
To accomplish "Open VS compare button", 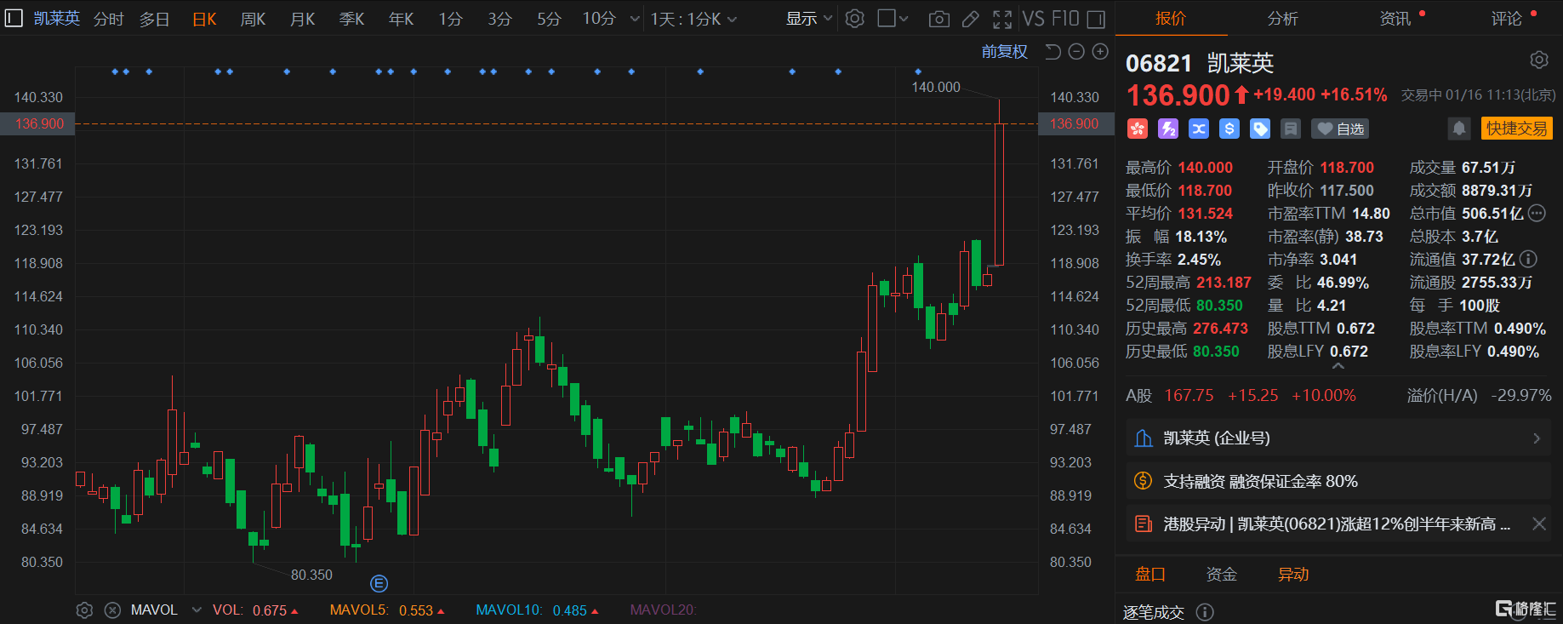I will (x=1033, y=19).
